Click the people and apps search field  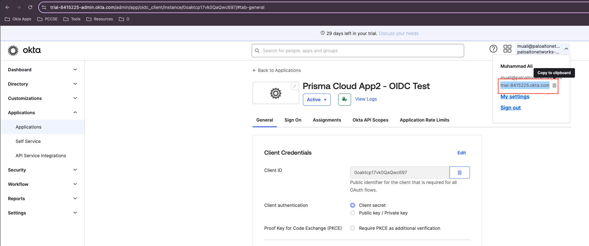click(358, 51)
